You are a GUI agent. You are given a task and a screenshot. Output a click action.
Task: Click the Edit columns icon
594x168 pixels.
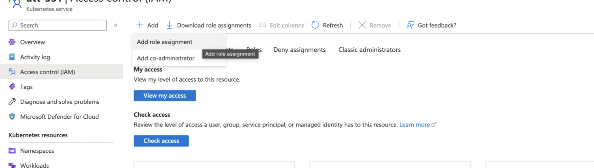(262, 25)
